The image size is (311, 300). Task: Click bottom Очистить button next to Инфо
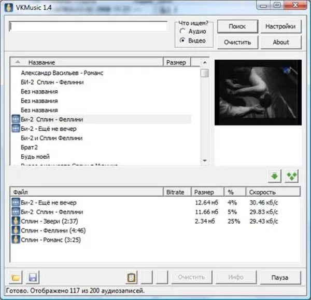(x=192, y=277)
